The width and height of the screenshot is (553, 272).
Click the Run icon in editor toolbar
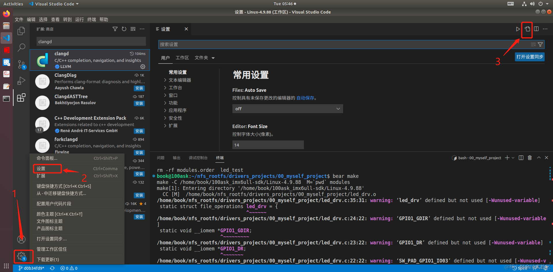[x=518, y=29]
